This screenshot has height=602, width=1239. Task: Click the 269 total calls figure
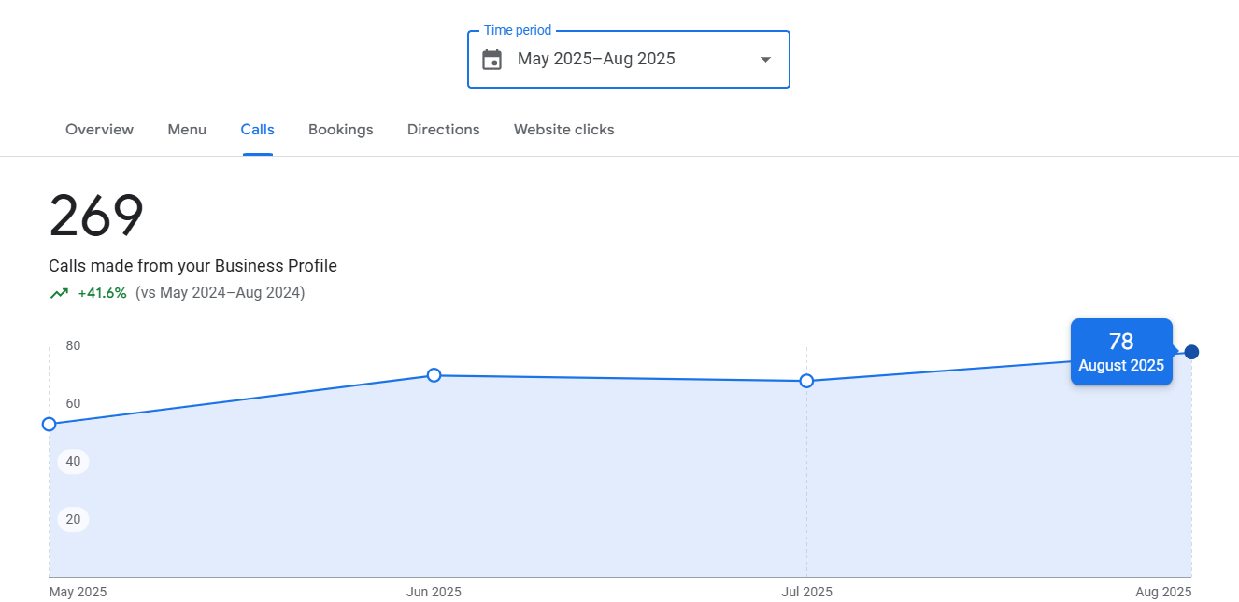click(x=96, y=217)
